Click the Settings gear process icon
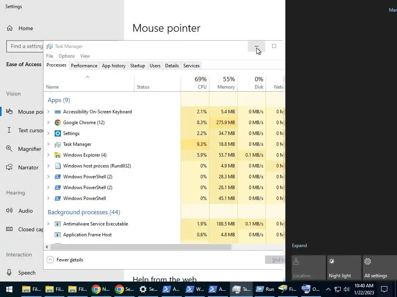 click(58, 133)
